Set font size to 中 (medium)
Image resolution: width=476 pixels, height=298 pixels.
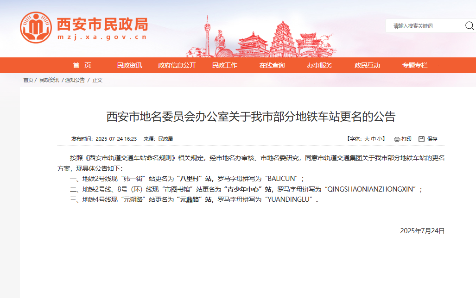point(374,139)
